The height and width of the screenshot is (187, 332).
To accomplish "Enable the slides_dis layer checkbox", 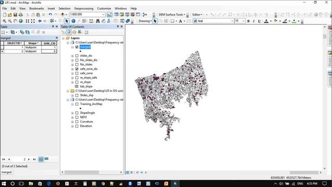I will coord(77,56).
